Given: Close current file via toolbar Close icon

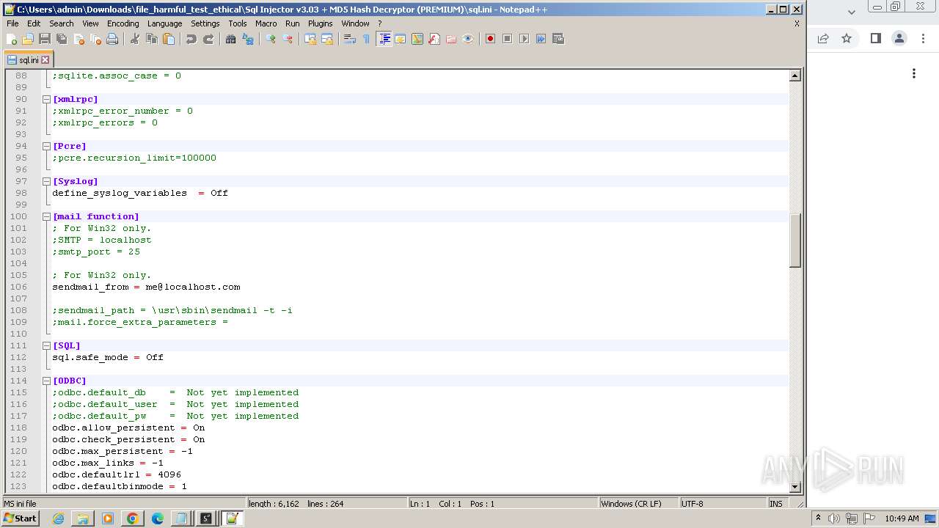Looking at the screenshot, I should pyautogui.click(x=78, y=39).
